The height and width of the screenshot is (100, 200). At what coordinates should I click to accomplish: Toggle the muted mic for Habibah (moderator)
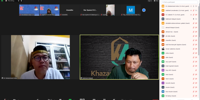tap(194, 10)
